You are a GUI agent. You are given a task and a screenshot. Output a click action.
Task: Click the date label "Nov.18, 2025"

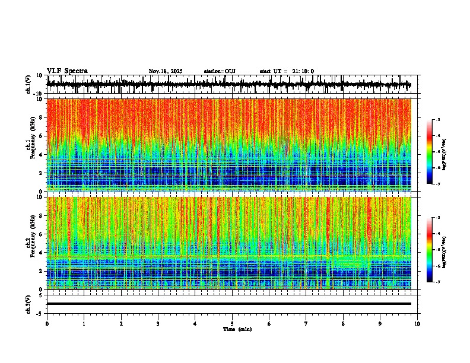click(x=166, y=71)
